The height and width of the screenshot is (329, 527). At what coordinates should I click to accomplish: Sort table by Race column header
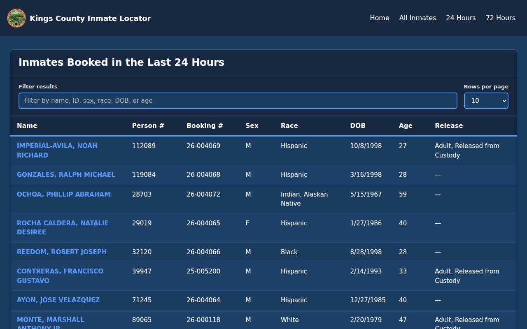(x=289, y=126)
